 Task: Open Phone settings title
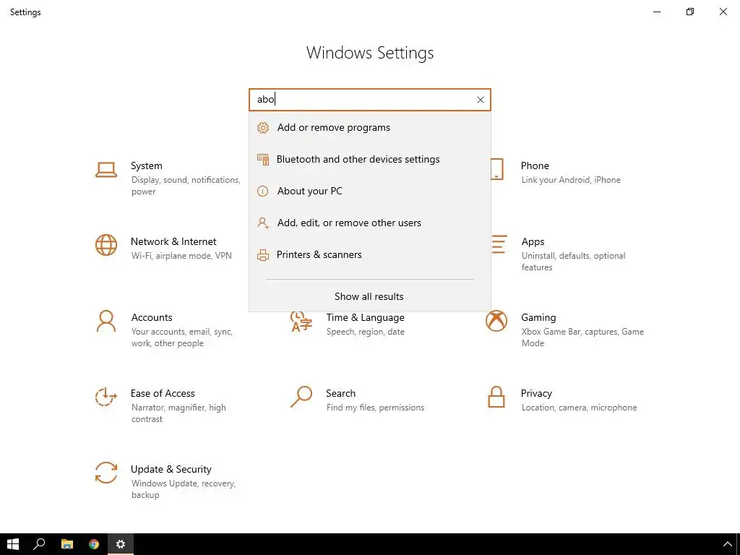click(535, 165)
